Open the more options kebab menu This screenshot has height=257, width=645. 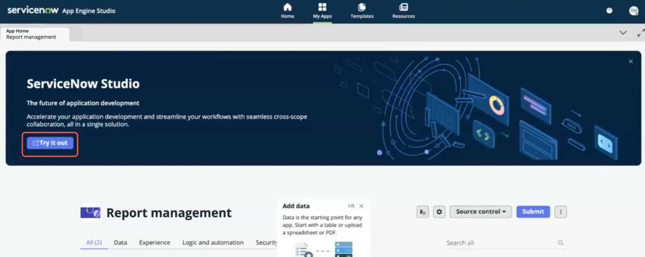[561, 212]
